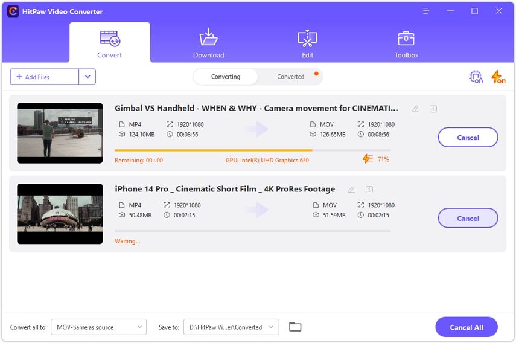Click the Gimbal video conversion progress bar

pos(252,150)
